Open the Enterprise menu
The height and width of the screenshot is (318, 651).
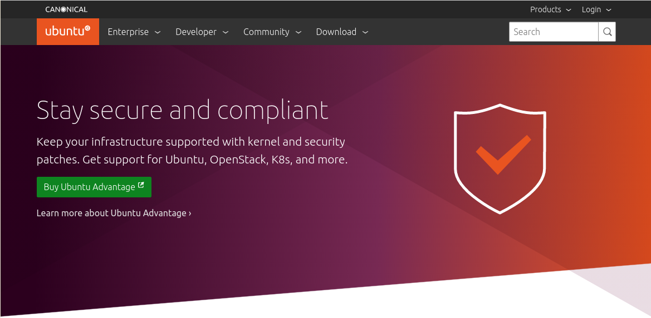coord(134,32)
